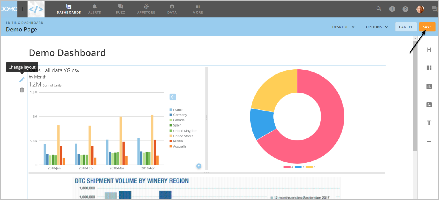Click the plus circle add icon

coord(392,9)
